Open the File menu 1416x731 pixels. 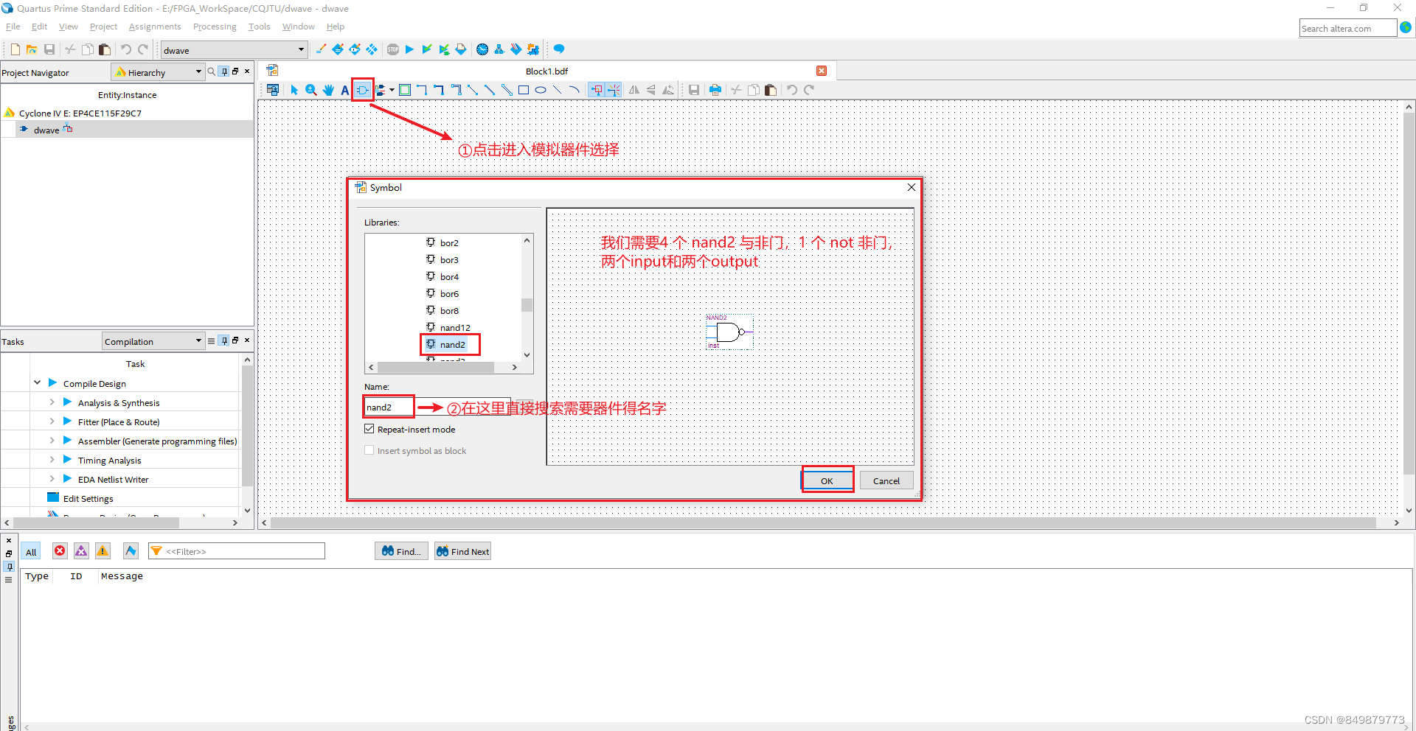coord(13,27)
